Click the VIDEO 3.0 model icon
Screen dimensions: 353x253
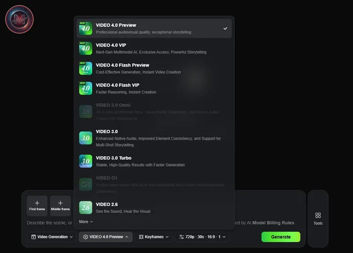(85, 138)
